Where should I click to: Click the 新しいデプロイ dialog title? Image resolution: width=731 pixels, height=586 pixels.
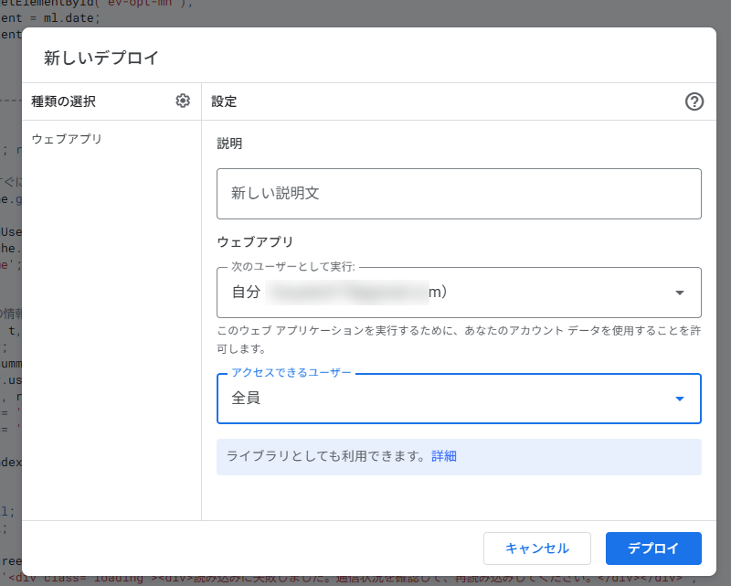(101, 58)
